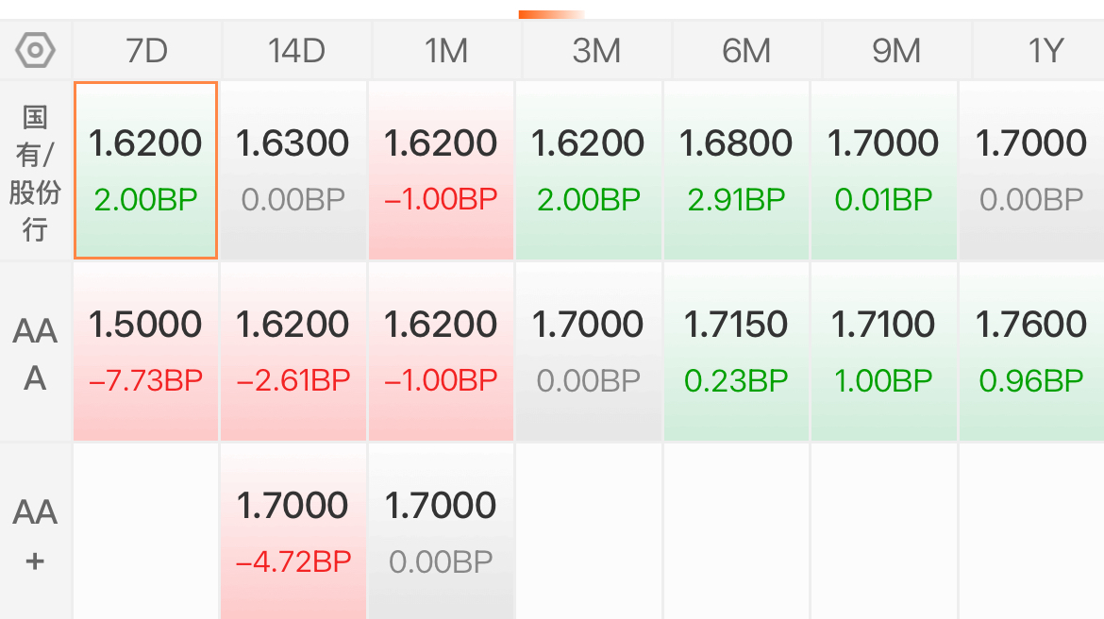Open highlighted 7D 1.6200 cell with 2.00BP
The width and height of the screenshot is (1104, 619).
145,171
